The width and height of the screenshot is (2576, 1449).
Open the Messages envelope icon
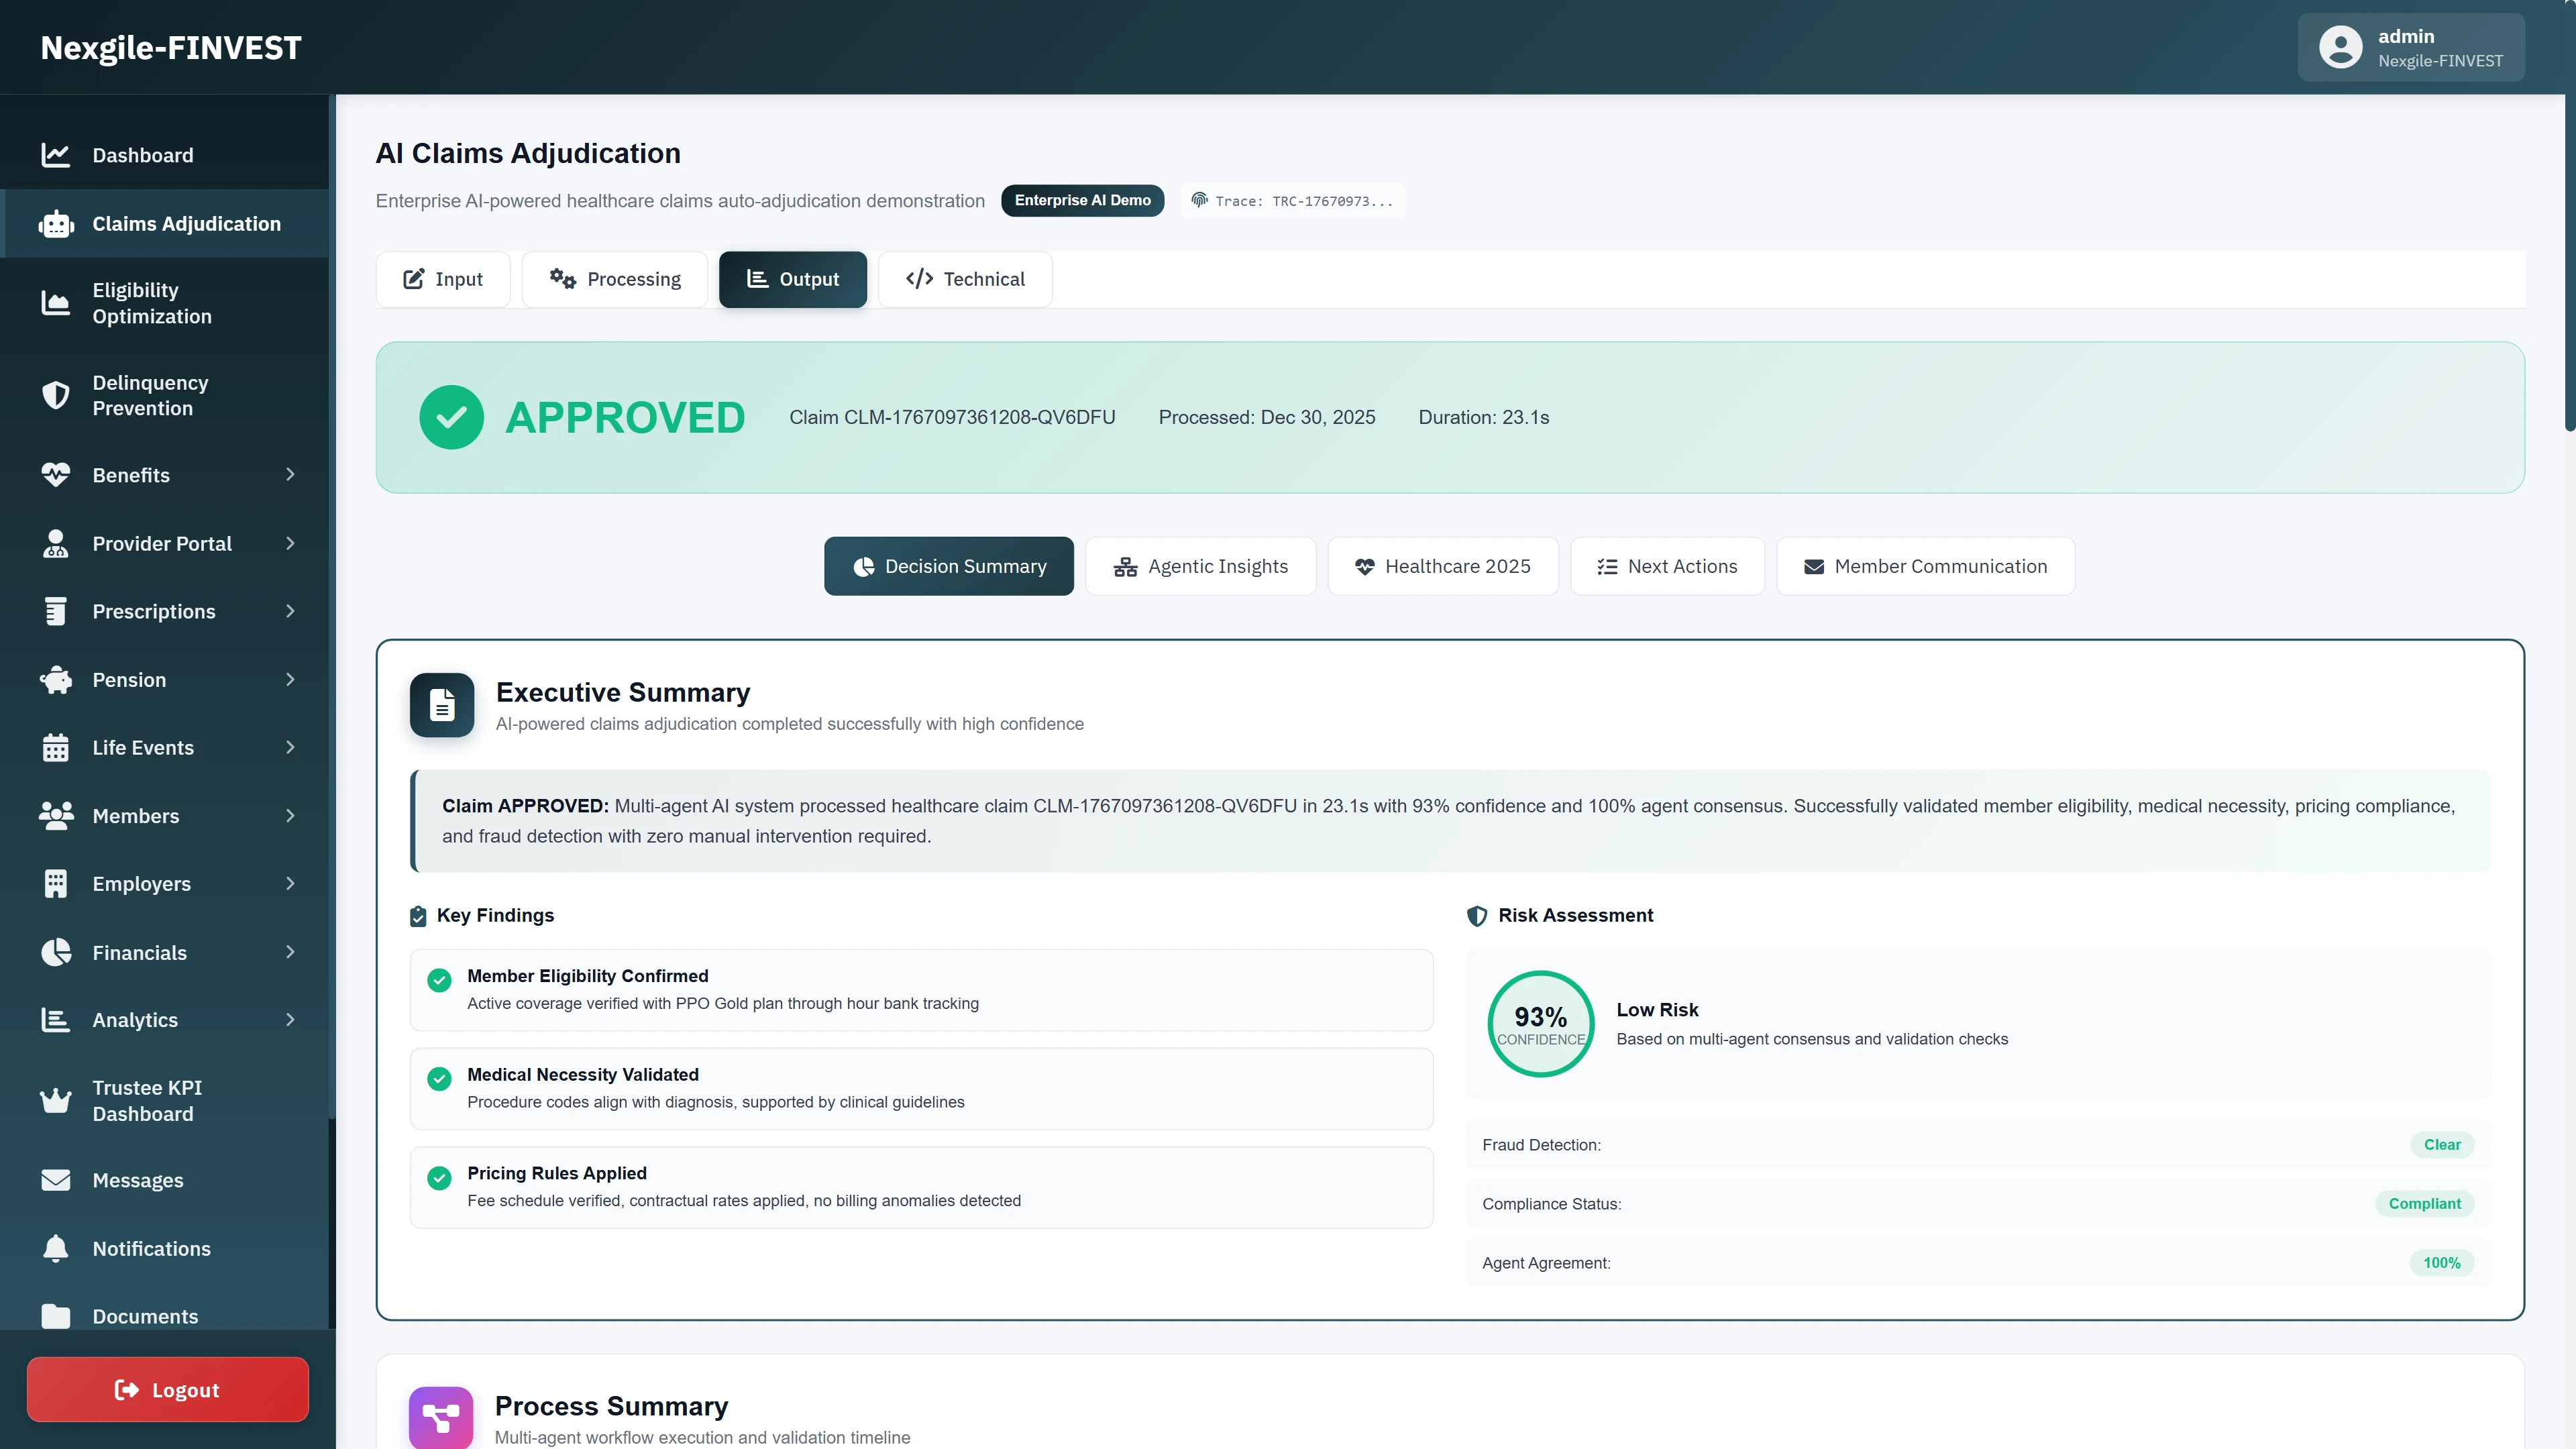56,1180
